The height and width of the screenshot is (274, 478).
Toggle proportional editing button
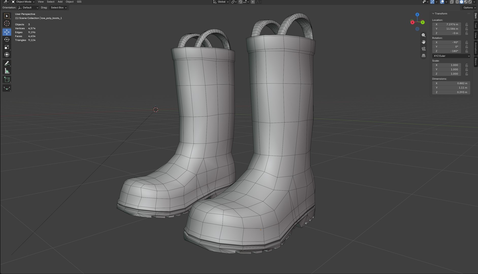(x=253, y=2)
